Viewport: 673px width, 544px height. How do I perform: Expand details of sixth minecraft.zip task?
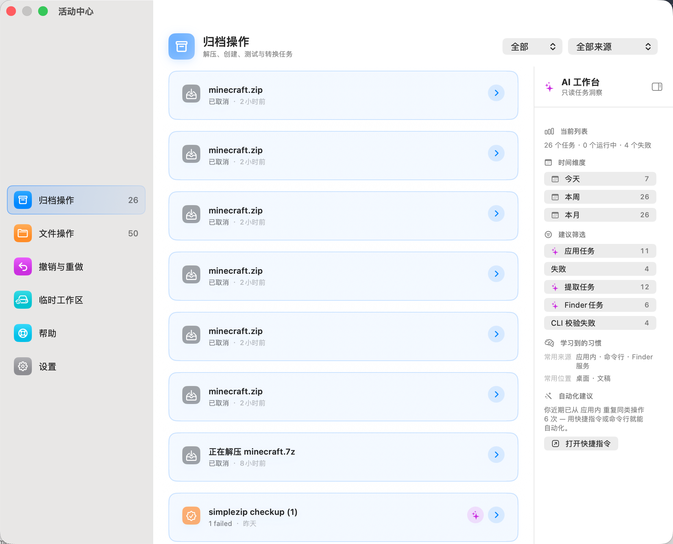[496, 394]
